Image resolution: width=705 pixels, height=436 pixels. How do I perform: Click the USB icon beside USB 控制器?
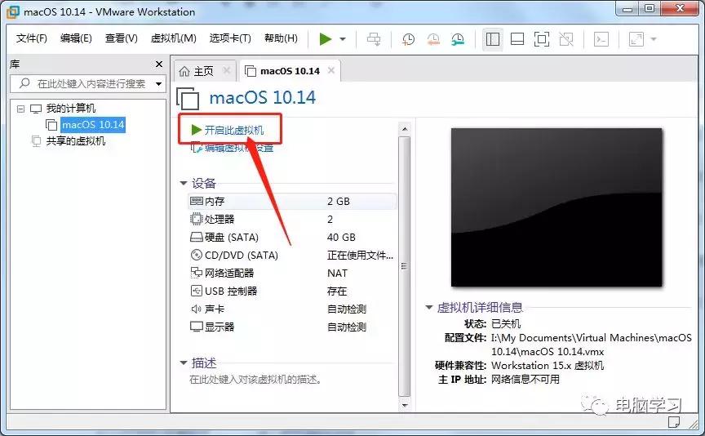[x=197, y=291]
